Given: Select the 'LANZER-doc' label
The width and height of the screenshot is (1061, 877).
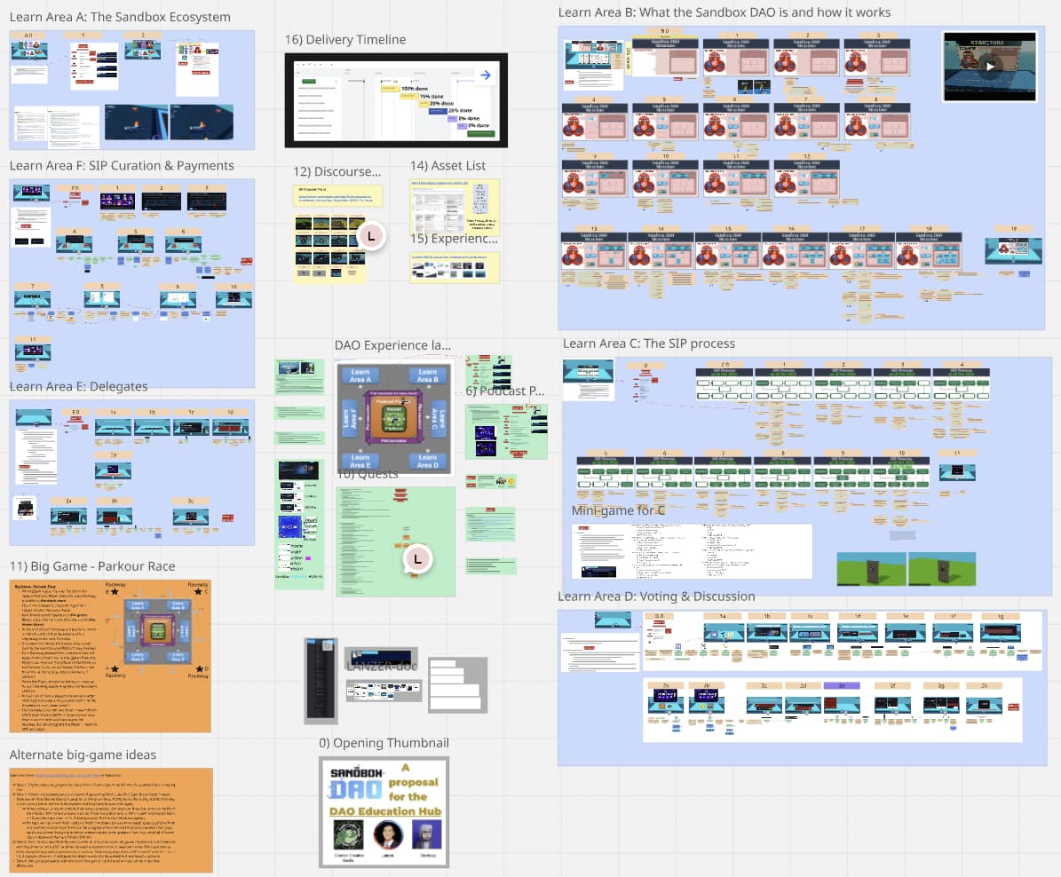Looking at the screenshot, I should (x=383, y=667).
